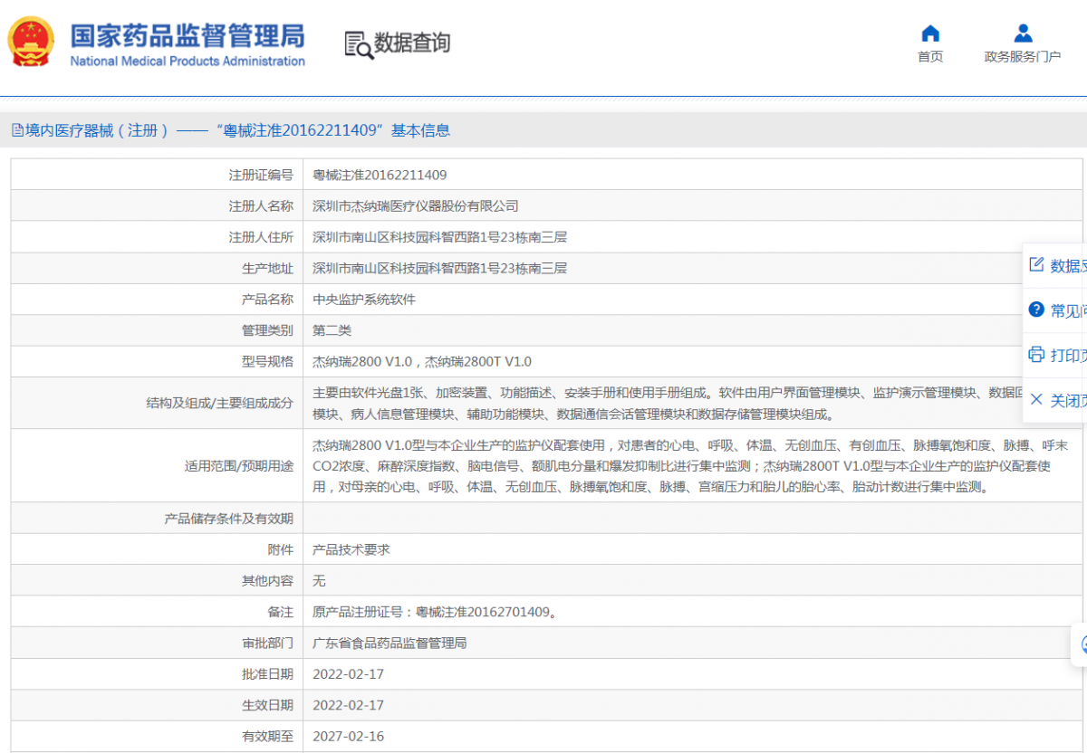This screenshot has height=753, width=1087.
Task: Click the 政务服务门户 link label
Action: click(1023, 56)
